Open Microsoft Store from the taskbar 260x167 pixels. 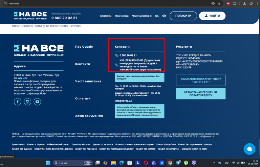click(x=130, y=163)
